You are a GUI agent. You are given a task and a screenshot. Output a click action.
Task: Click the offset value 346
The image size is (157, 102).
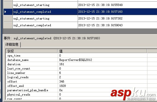point(62,81)
